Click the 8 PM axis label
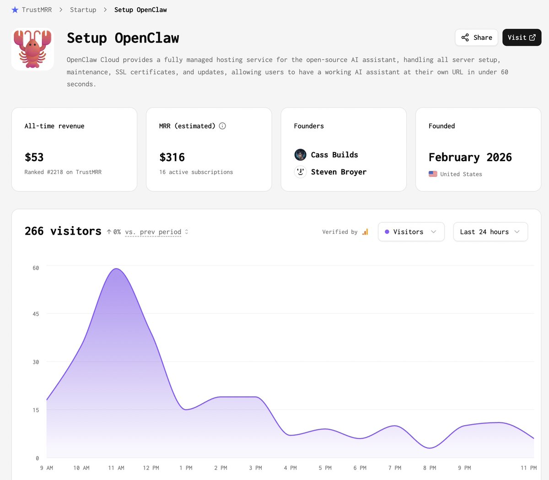The height and width of the screenshot is (480, 549). (x=430, y=468)
